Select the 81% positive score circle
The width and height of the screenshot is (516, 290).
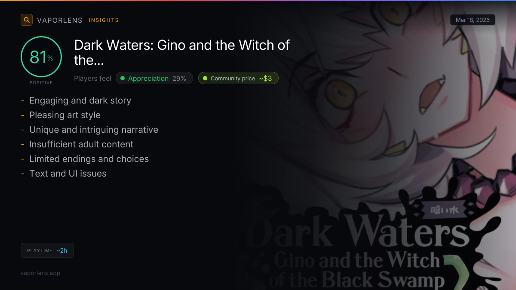pyautogui.click(x=41, y=57)
